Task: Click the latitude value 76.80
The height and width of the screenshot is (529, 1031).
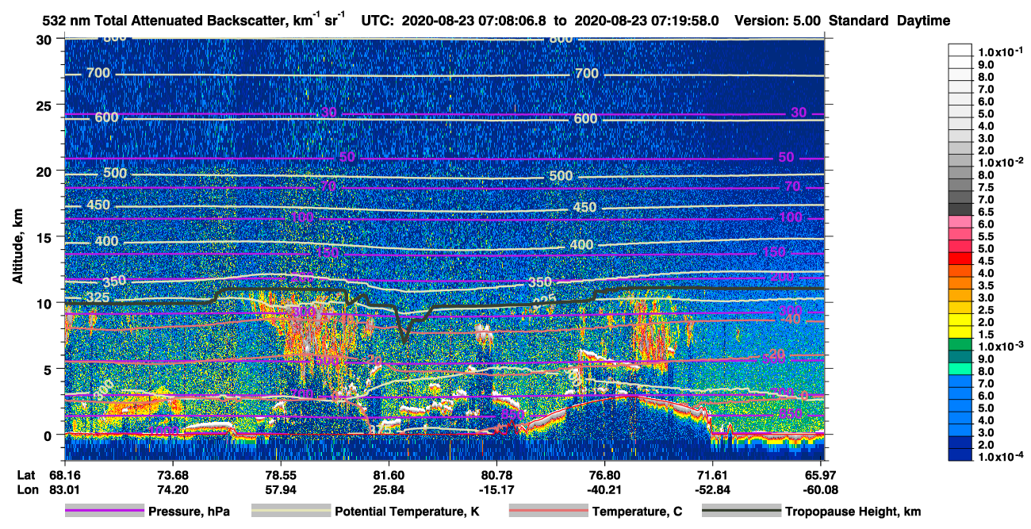Action: coord(604,475)
